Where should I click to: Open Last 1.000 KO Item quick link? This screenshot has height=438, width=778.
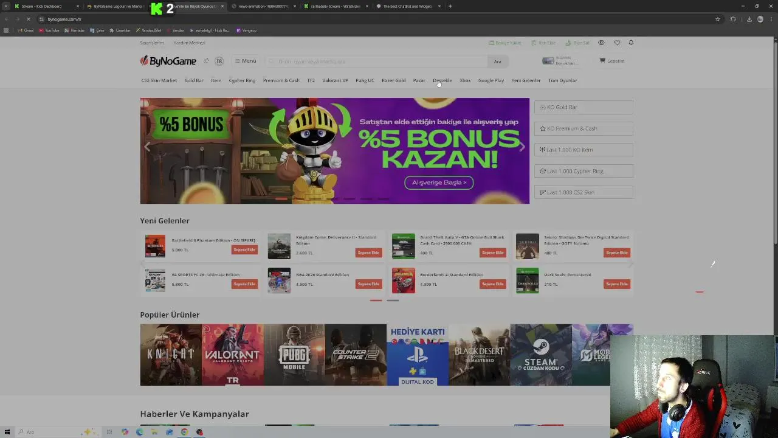tap(583, 150)
